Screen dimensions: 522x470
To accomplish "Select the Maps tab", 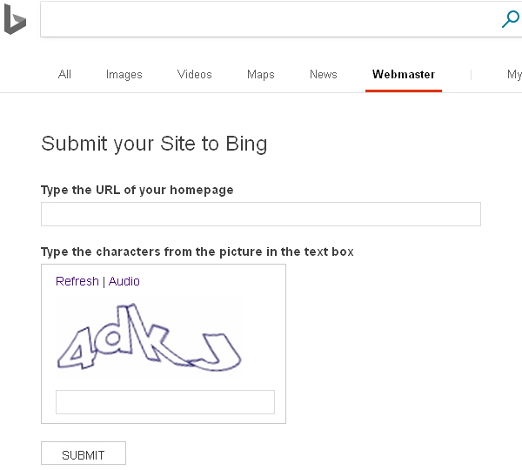I will tap(260, 75).
